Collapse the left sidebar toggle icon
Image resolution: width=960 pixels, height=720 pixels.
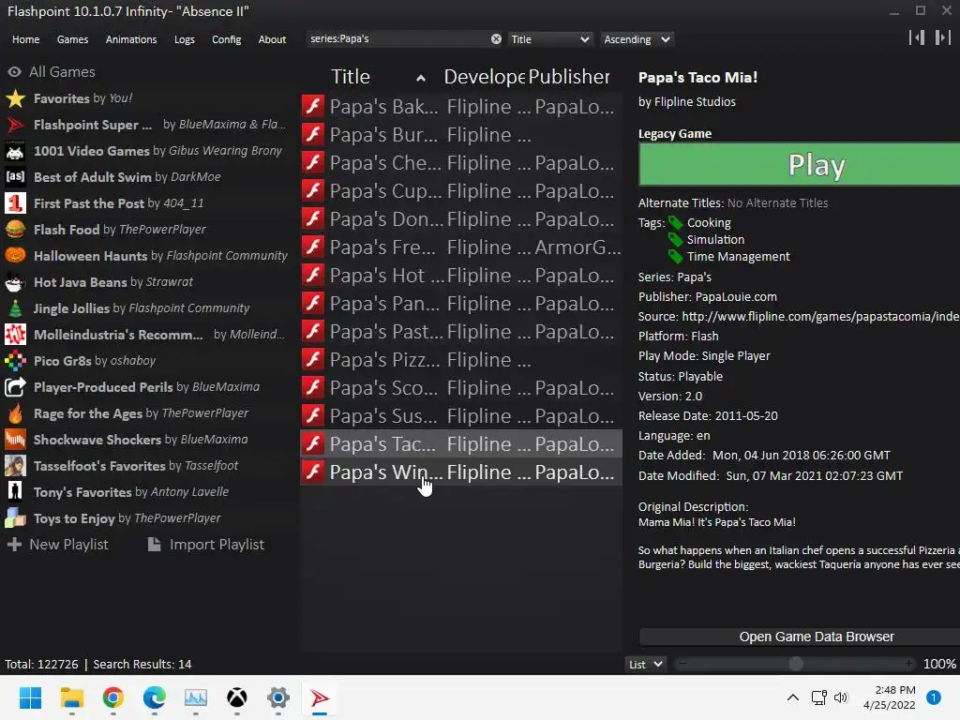tap(917, 37)
